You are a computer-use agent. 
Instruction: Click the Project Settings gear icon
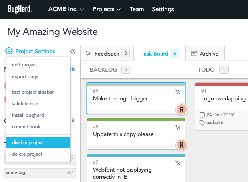click(9, 51)
